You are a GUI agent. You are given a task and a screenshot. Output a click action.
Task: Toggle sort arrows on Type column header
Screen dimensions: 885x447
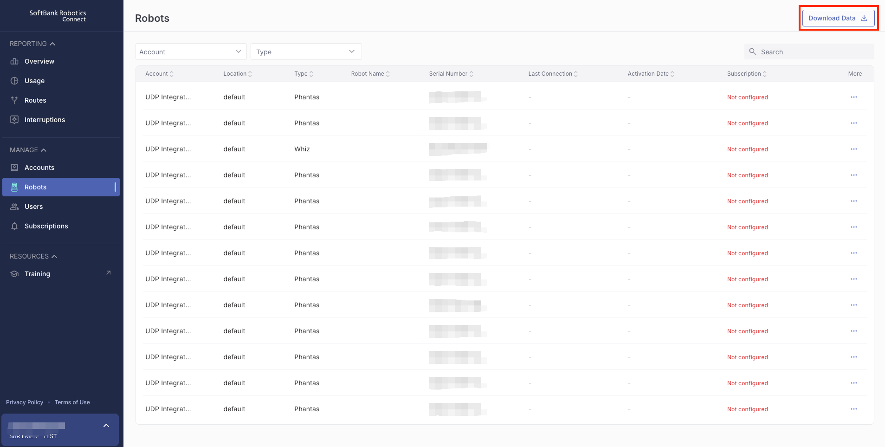point(311,74)
